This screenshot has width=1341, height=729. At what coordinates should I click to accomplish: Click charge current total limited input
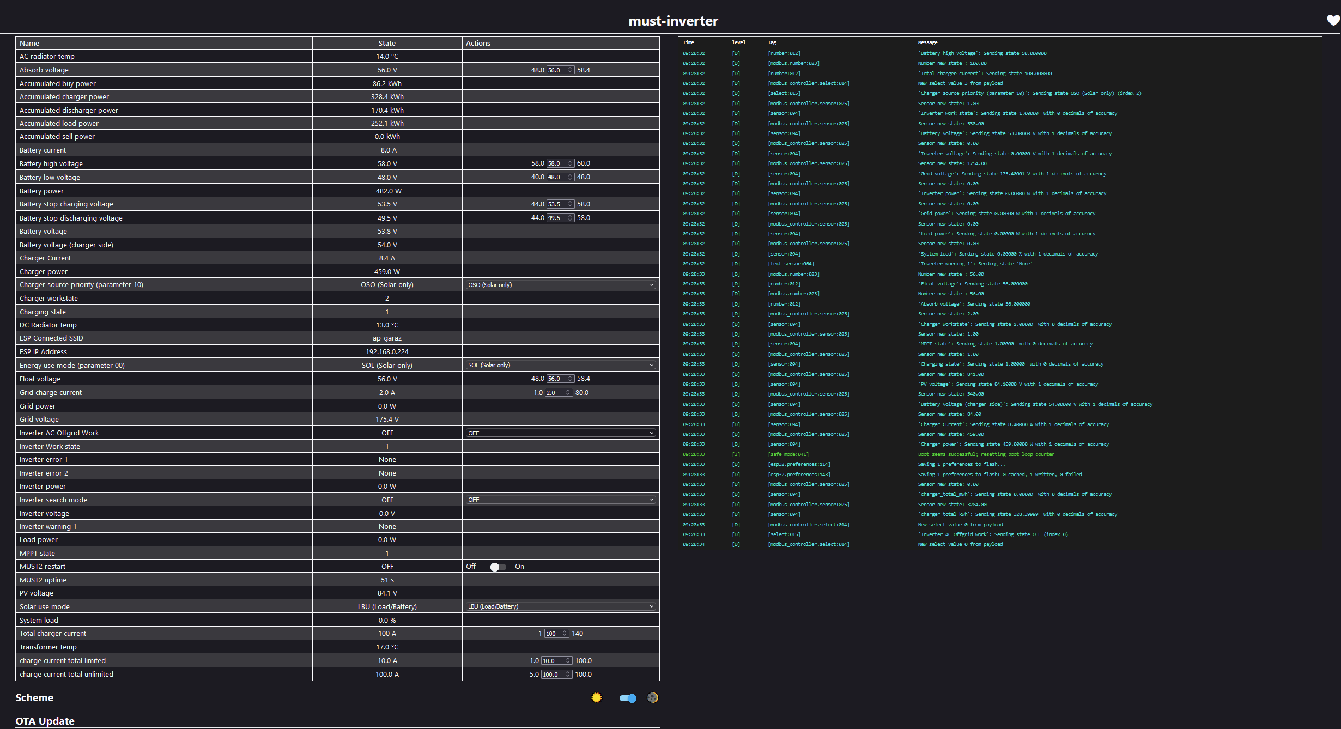pyautogui.click(x=552, y=661)
